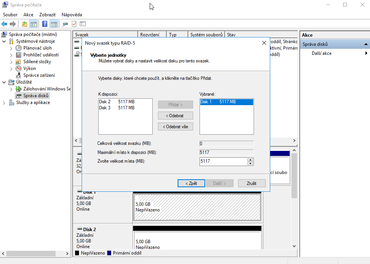Viewport: 370px width, 264px height.
Task: Increase volume size with spinner up arrow
Action: pos(250,160)
